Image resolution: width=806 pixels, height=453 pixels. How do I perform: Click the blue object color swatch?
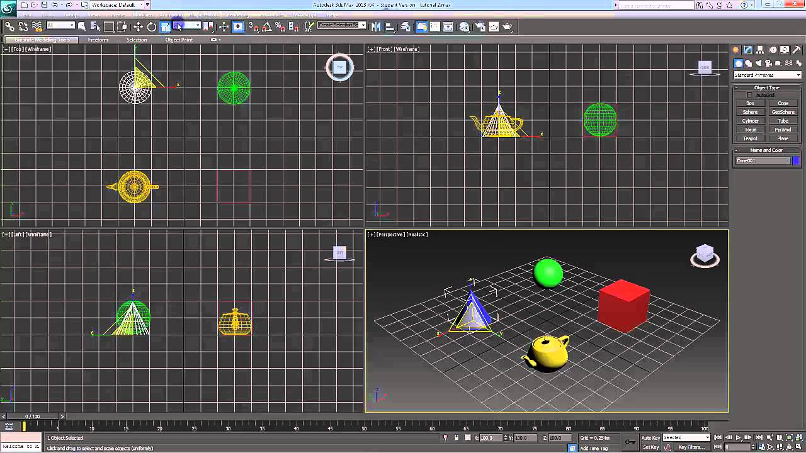[x=796, y=160]
